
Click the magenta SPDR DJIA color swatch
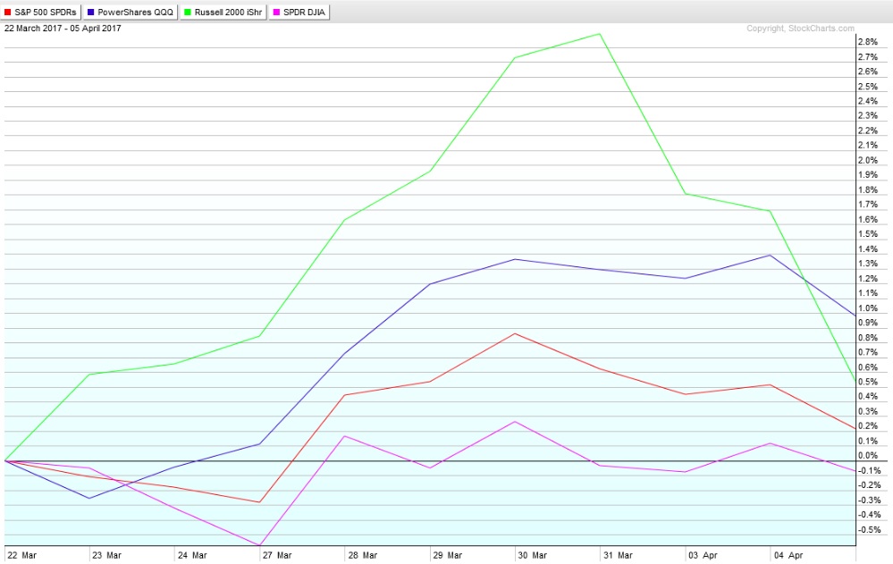click(276, 12)
